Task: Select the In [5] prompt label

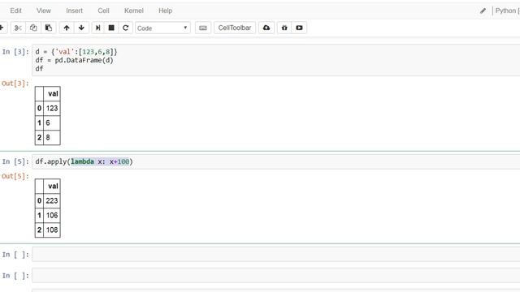Action: click(15, 161)
